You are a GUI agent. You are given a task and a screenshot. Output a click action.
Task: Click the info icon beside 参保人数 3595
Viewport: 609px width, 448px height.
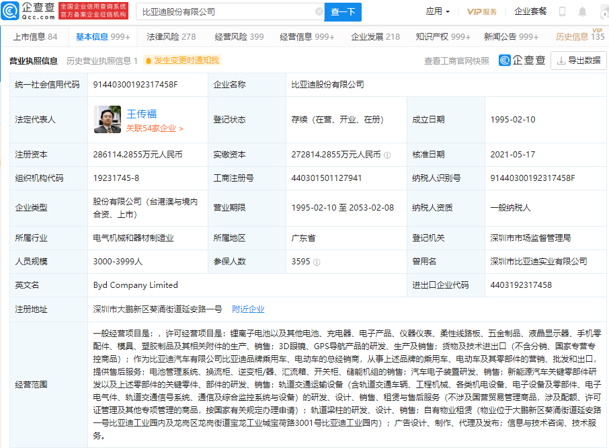[317, 262]
